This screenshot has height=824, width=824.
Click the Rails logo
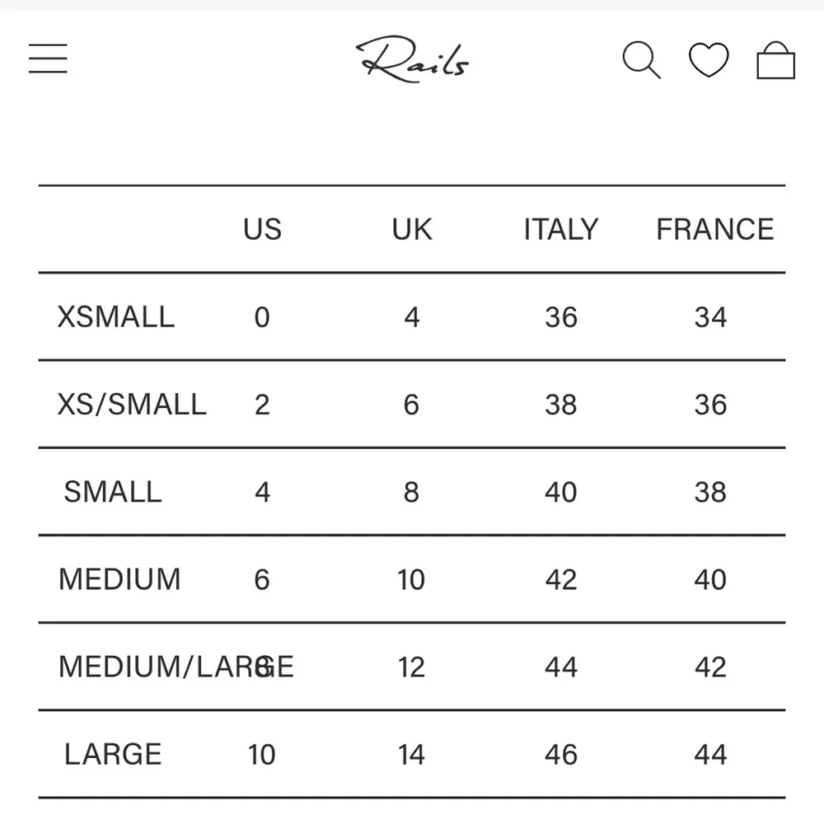pos(413,59)
